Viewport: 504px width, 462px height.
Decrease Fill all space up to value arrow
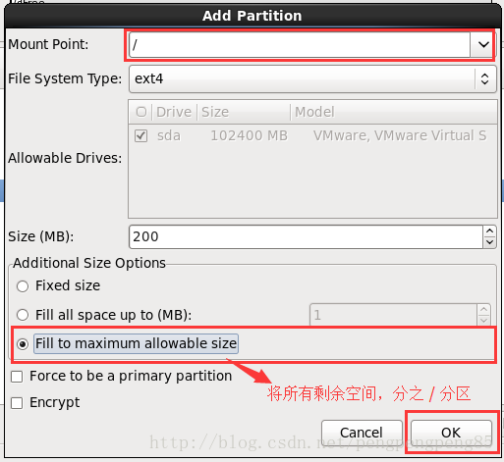click(x=483, y=320)
